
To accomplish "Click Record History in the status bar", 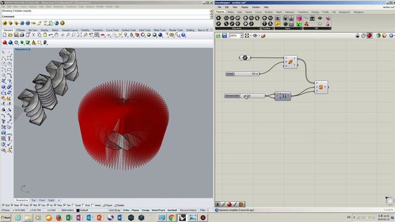I will [x=188, y=210].
